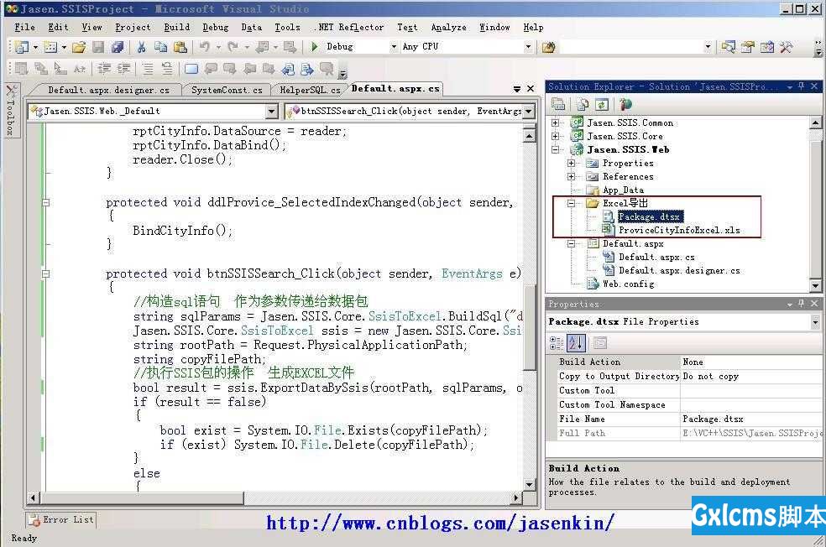The width and height of the screenshot is (826, 547).
Task: Open the Error List panel
Action: click(x=61, y=520)
